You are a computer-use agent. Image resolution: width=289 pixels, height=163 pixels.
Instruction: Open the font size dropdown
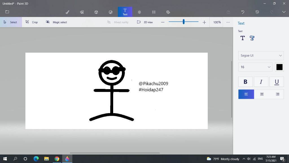[255, 67]
